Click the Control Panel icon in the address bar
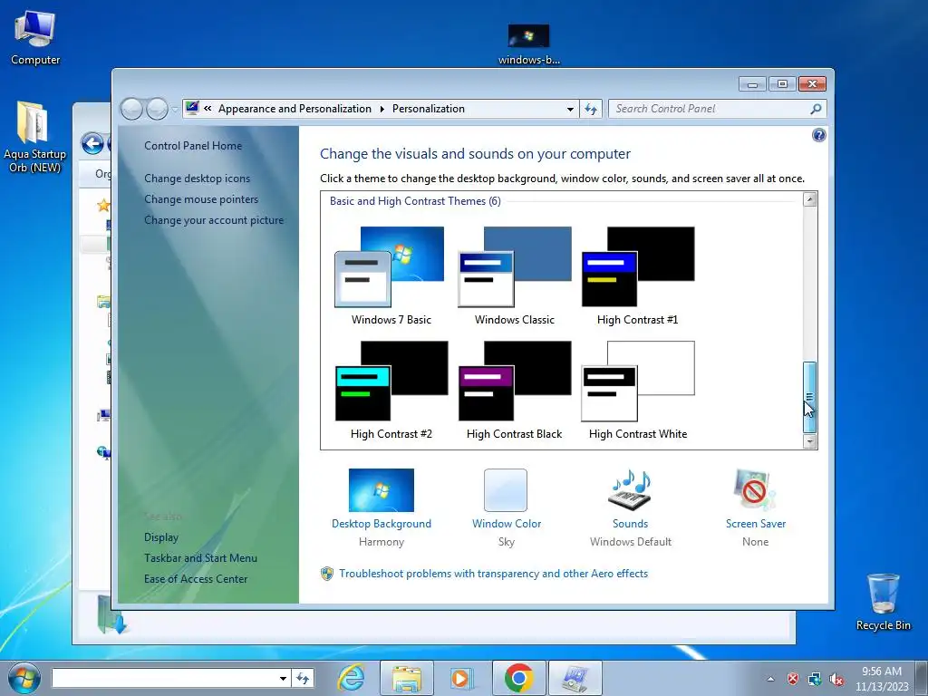The width and height of the screenshot is (928, 696). (x=192, y=108)
